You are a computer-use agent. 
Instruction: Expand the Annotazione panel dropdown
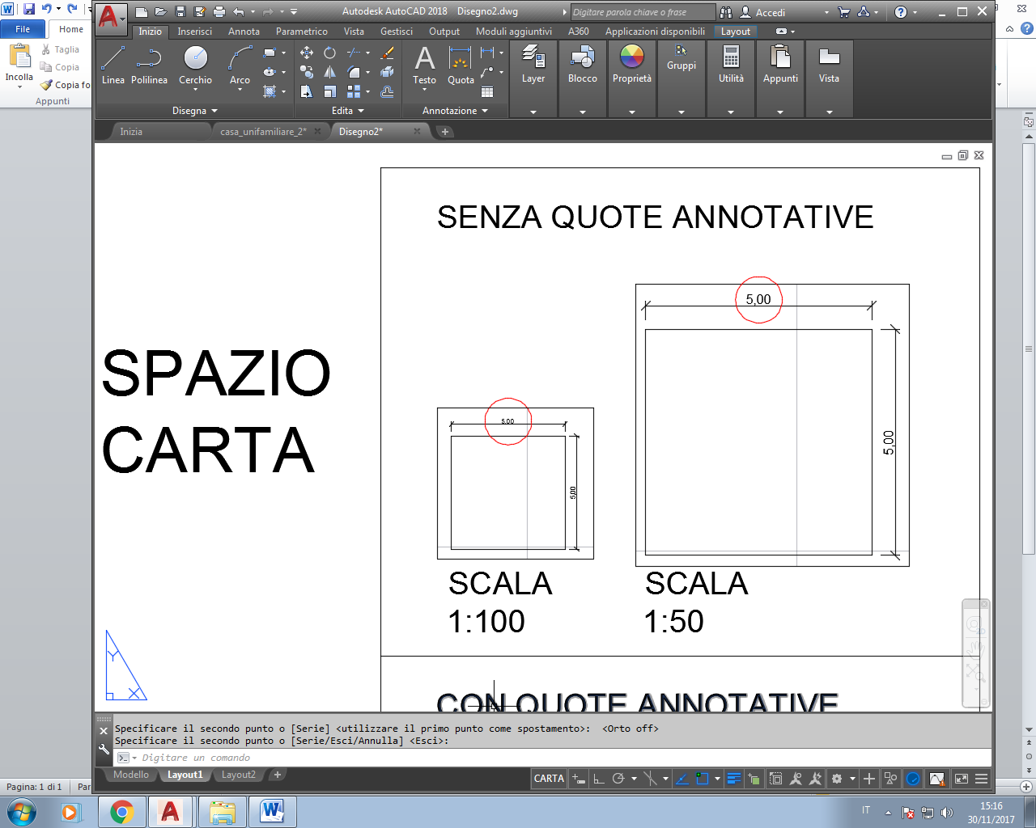coord(455,111)
